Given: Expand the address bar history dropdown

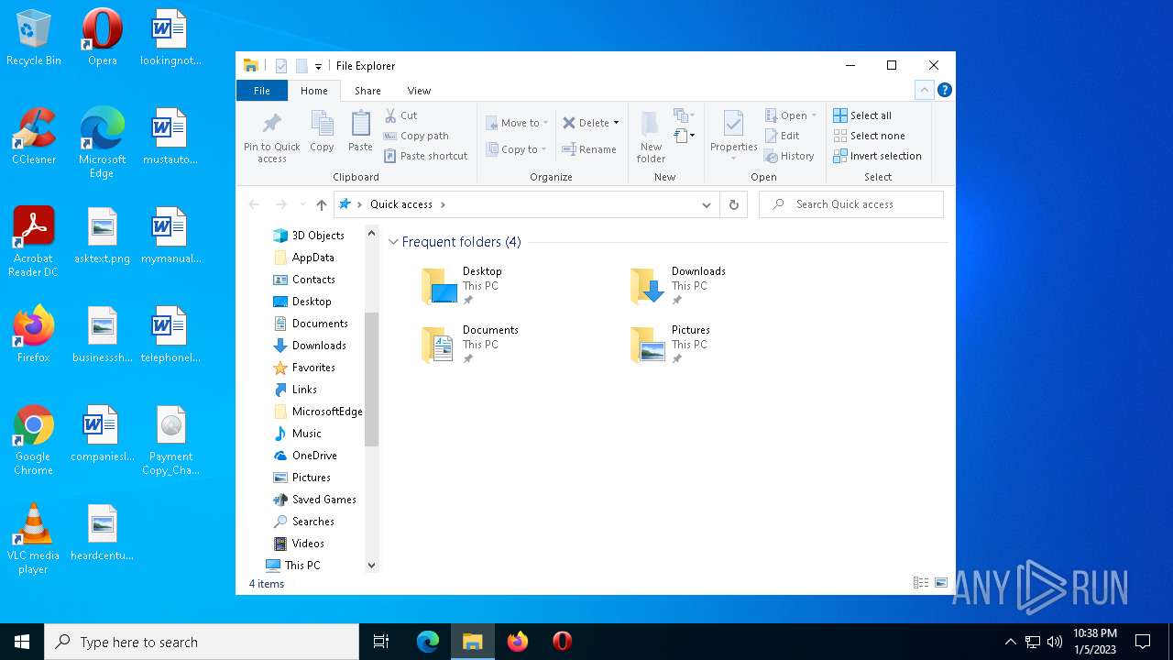Looking at the screenshot, I should pyautogui.click(x=707, y=204).
